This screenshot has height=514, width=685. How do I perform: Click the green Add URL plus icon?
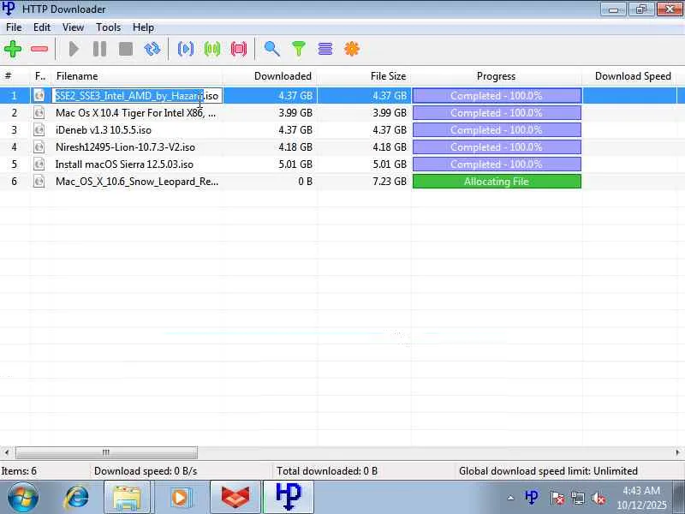pyautogui.click(x=13, y=49)
